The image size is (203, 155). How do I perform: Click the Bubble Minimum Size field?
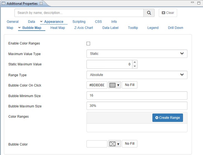click(137, 95)
